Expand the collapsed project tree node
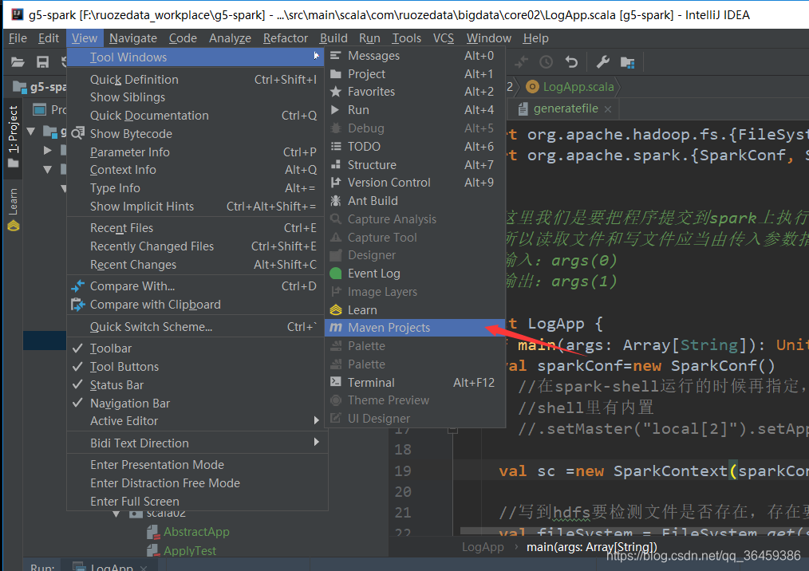Image resolution: width=809 pixels, height=571 pixels. pyautogui.click(x=47, y=150)
